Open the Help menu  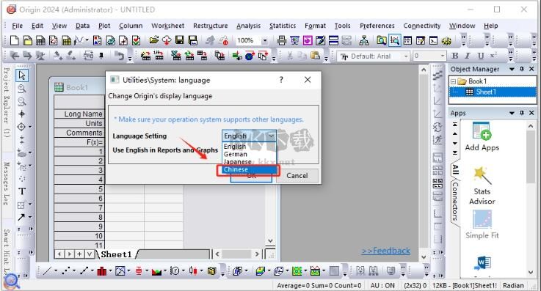click(x=490, y=26)
